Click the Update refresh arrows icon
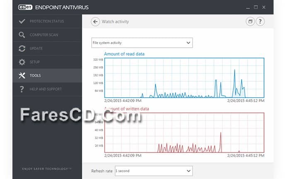Screen dimensions: 286x179 click(22, 48)
